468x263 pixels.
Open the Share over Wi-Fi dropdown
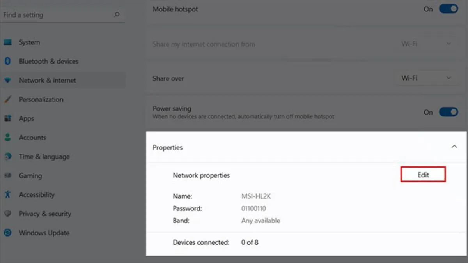[x=426, y=78]
